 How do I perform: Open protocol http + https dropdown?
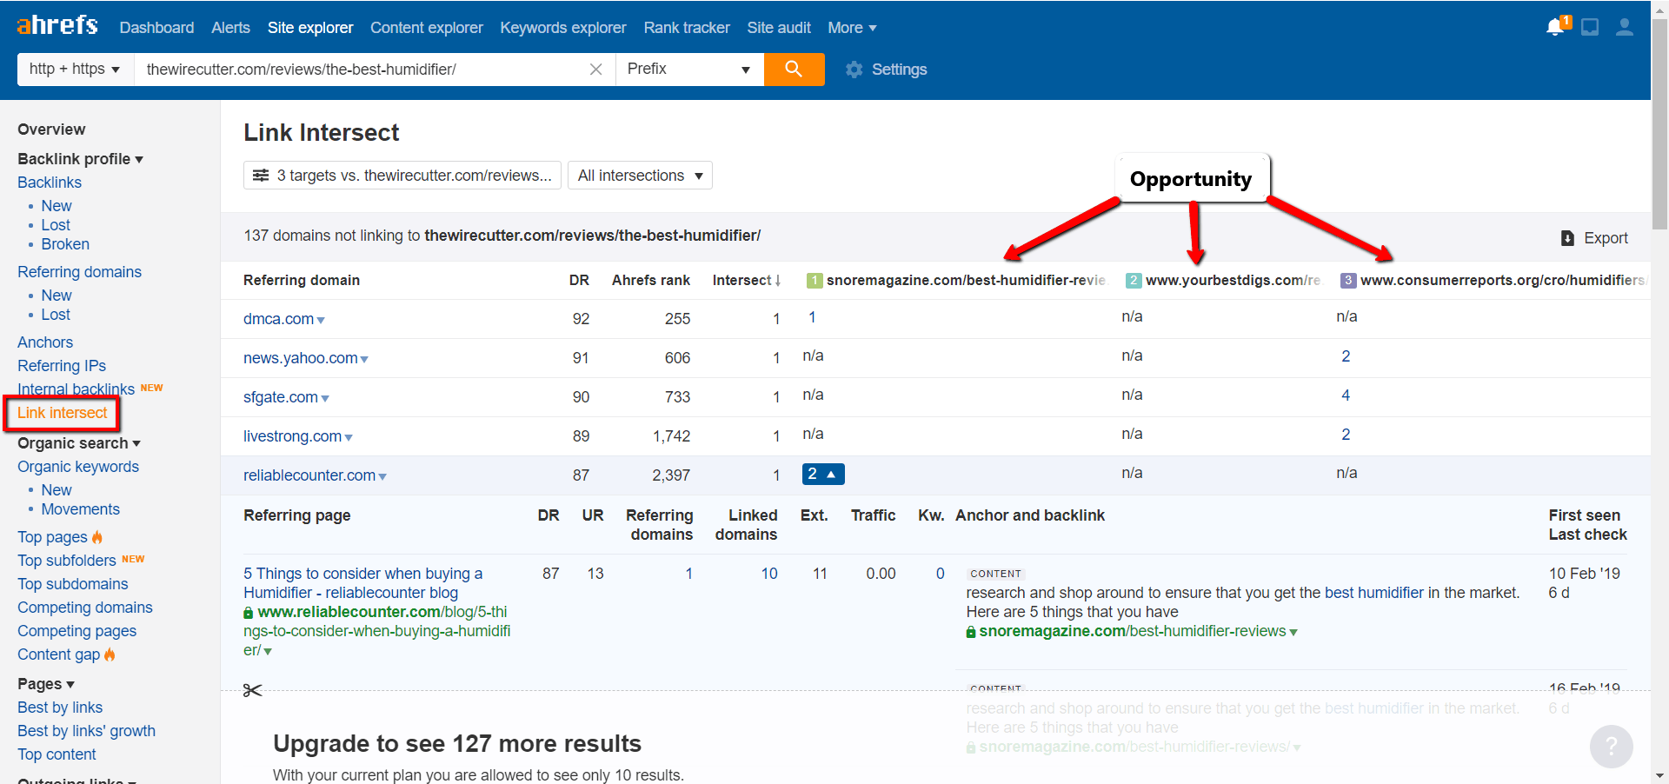[76, 70]
